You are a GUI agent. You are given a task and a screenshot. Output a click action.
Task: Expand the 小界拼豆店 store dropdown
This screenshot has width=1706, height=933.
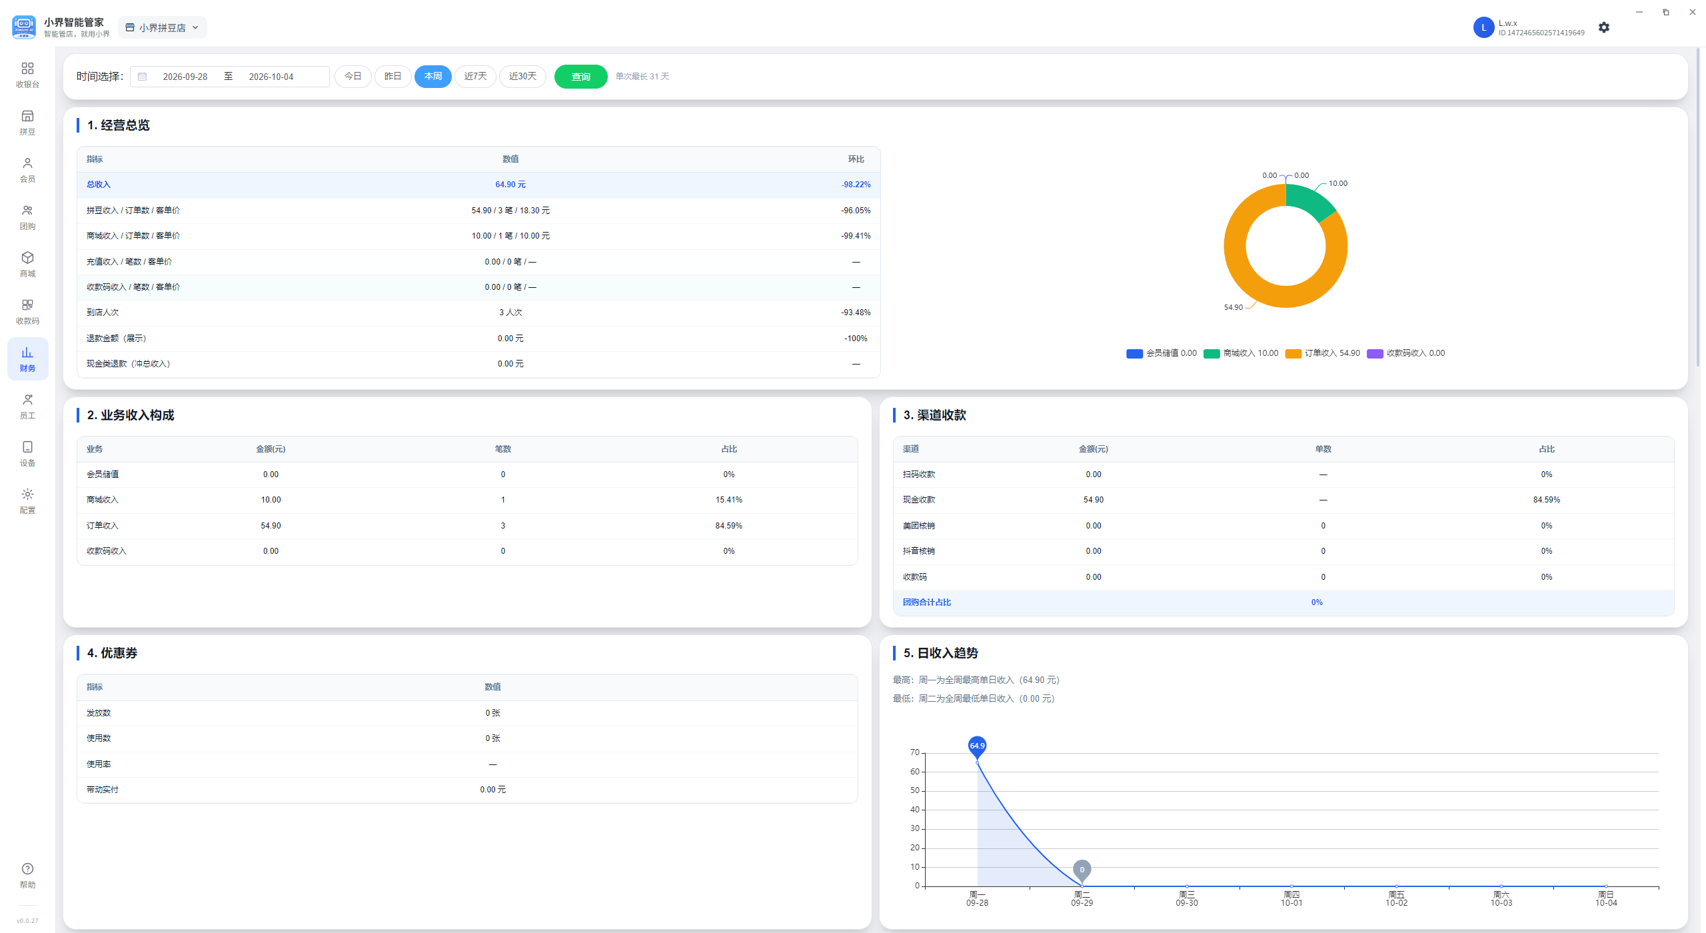coord(163,27)
